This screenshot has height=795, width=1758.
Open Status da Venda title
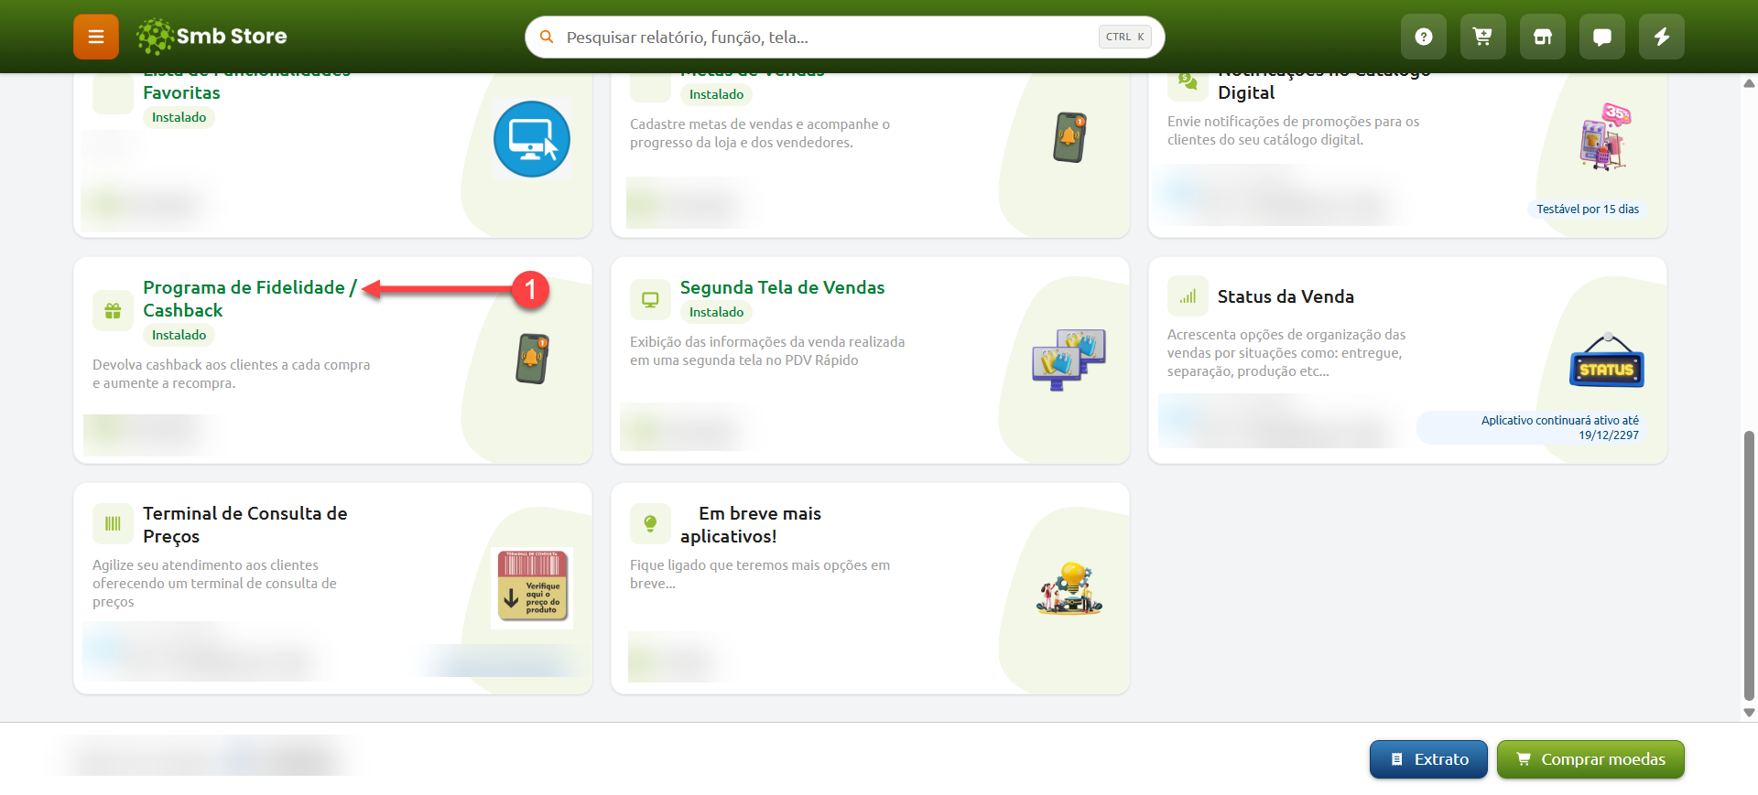[1286, 296]
